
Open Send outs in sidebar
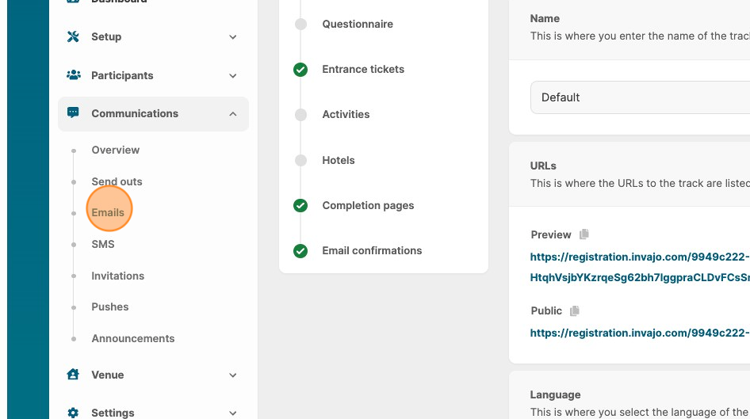pyautogui.click(x=117, y=181)
